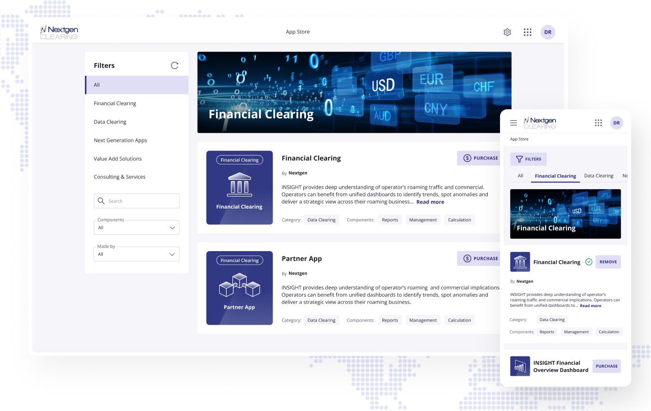Expand the Components dropdown
This screenshot has width=651, height=411.
[137, 228]
